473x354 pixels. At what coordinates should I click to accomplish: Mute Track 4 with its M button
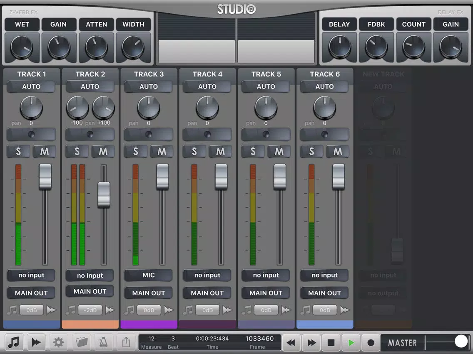click(220, 151)
